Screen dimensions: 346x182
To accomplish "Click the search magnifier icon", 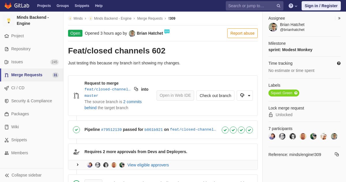I will coord(279,6).
